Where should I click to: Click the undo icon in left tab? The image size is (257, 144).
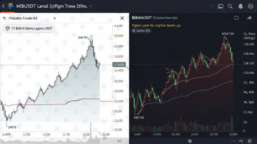pyautogui.click(x=5, y=18)
